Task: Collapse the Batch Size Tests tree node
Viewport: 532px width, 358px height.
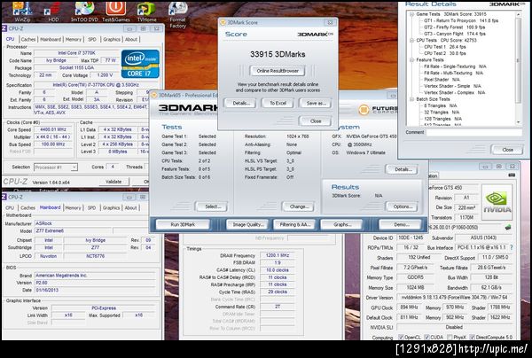Action: 411,99
